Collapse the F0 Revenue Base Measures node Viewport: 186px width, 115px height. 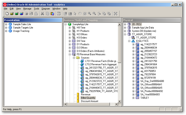pos(70,54)
